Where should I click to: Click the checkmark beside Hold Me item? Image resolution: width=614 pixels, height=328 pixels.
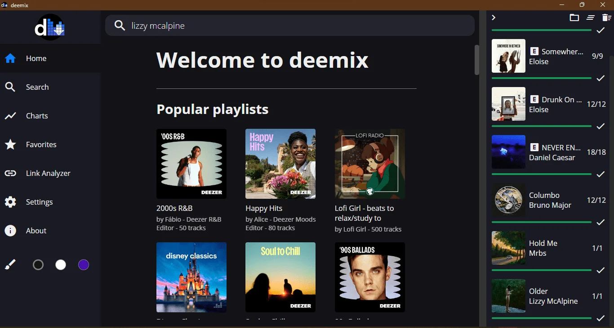601,270
